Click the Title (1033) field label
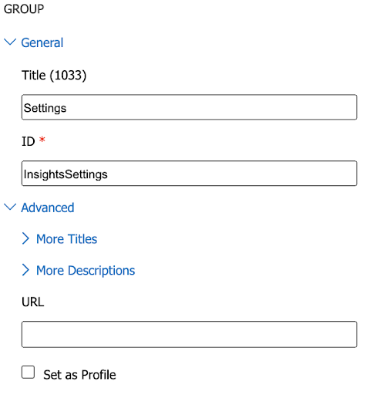The height and width of the screenshot is (395, 373). tap(54, 76)
